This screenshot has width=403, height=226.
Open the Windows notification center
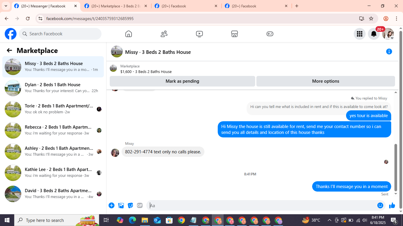click(394, 220)
